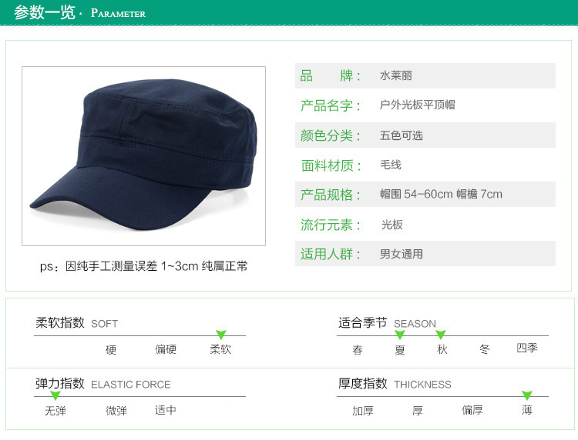The height and width of the screenshot is (440, 578).
Task: Click the 冬 season option
Action: point(485,348)
